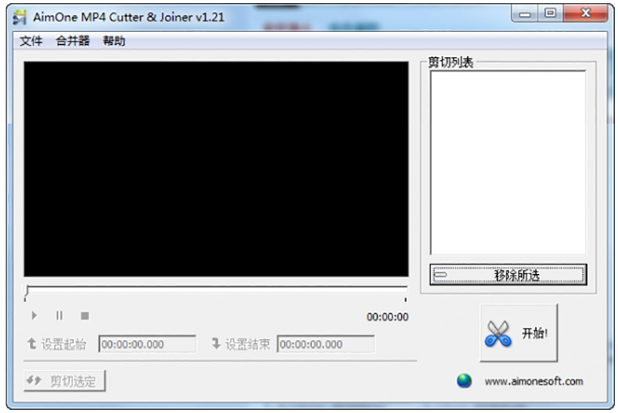Viewport: 618px width, 413px height.
Task: Visit the www.aimonesoft.com link
Action: (534, 381)
